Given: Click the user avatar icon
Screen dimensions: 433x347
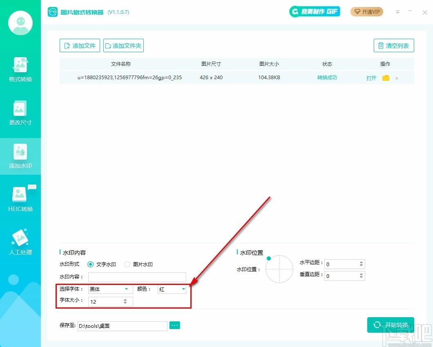Looking at the screenshot, I should pyautogui.click(x=20, y=23).
